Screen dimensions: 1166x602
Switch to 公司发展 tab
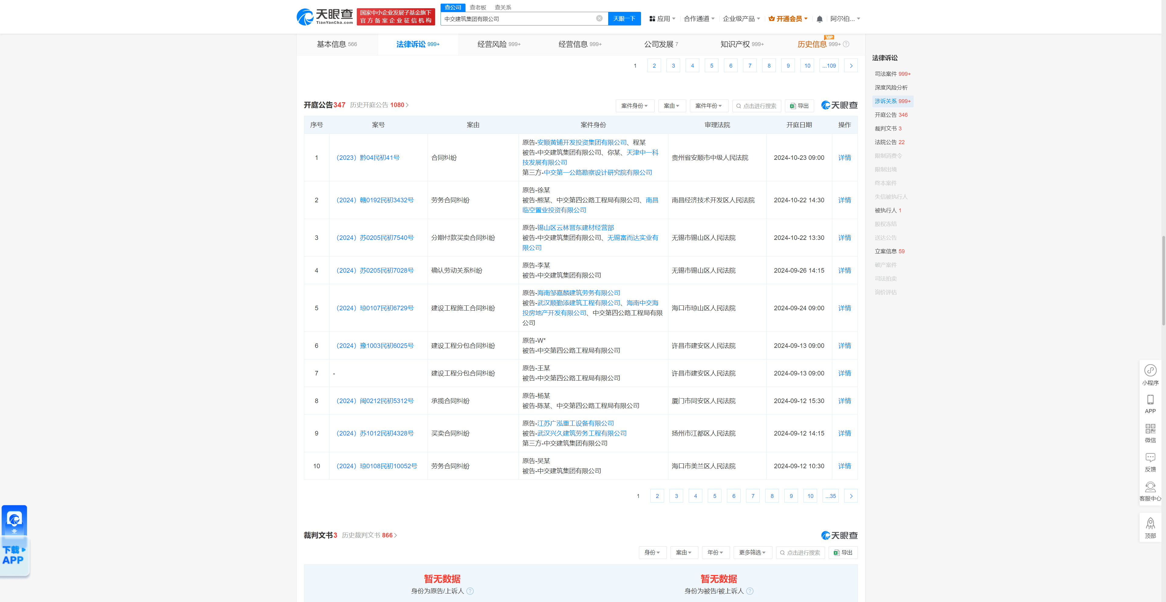pos(661,44)
